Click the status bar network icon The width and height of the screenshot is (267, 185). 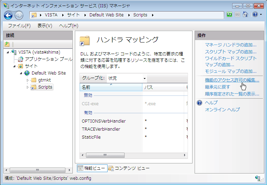(258, 178)
